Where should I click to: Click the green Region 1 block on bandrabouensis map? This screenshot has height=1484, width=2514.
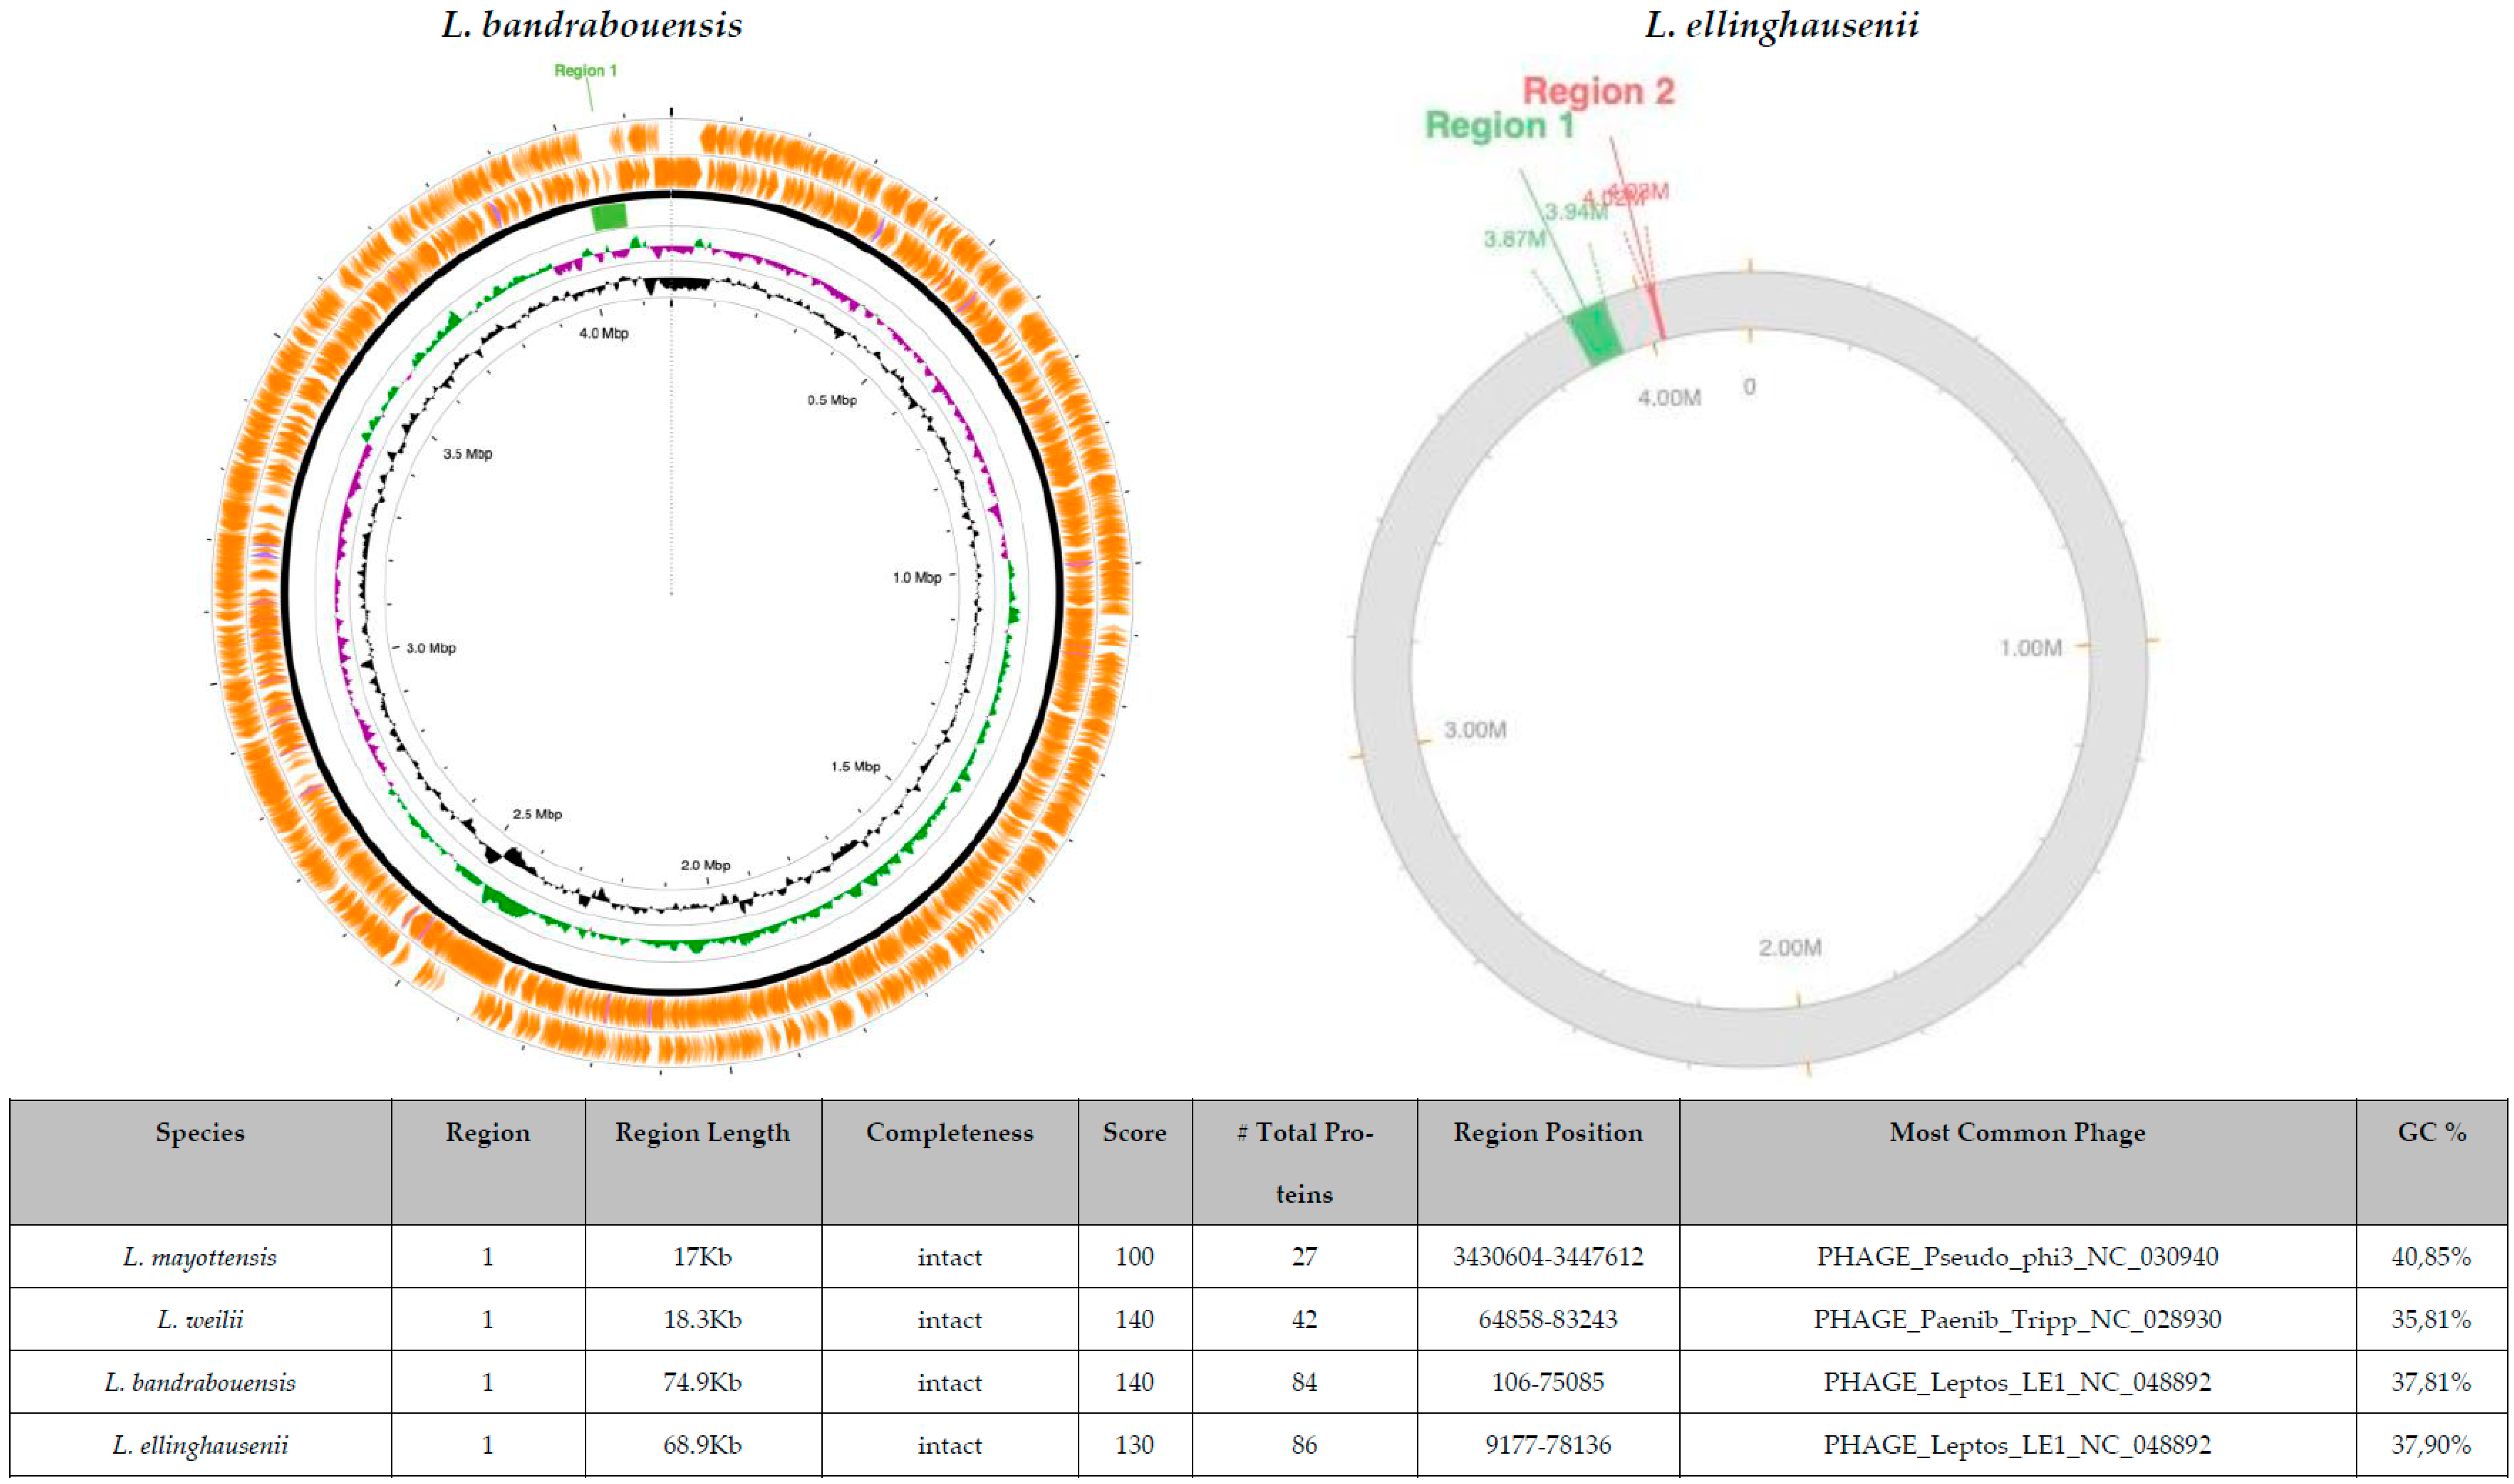(609, 216)
